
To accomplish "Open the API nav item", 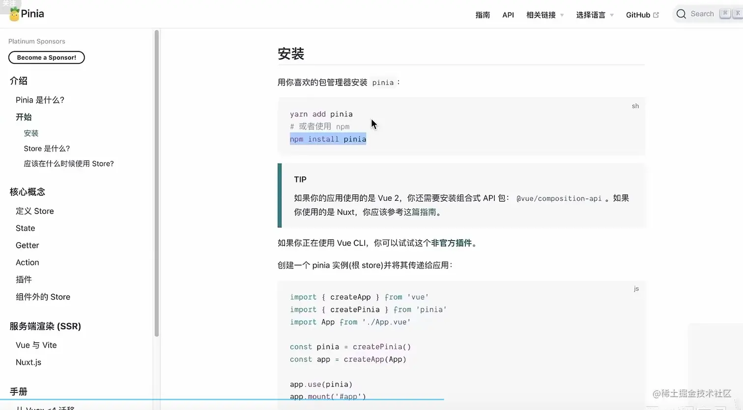I will (508, 15).
